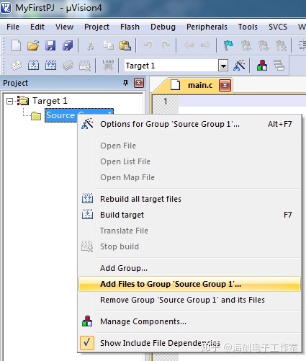The height and width of the screenshot is (361, 306).
Task: Click line number 1 in editor gutter
Action: (x=166, y=101)
